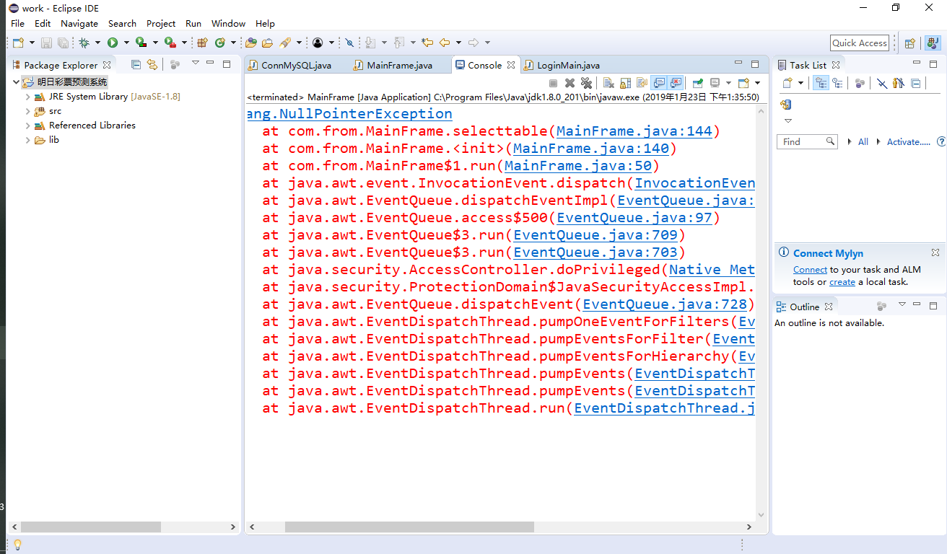Switch to ConnMySQL.java tab

coord(297,65)
